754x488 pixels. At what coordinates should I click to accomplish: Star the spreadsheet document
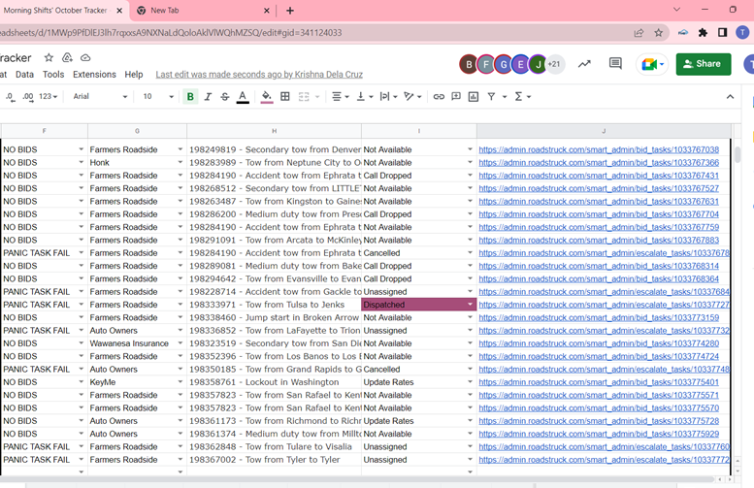click(x=49, y=57)
